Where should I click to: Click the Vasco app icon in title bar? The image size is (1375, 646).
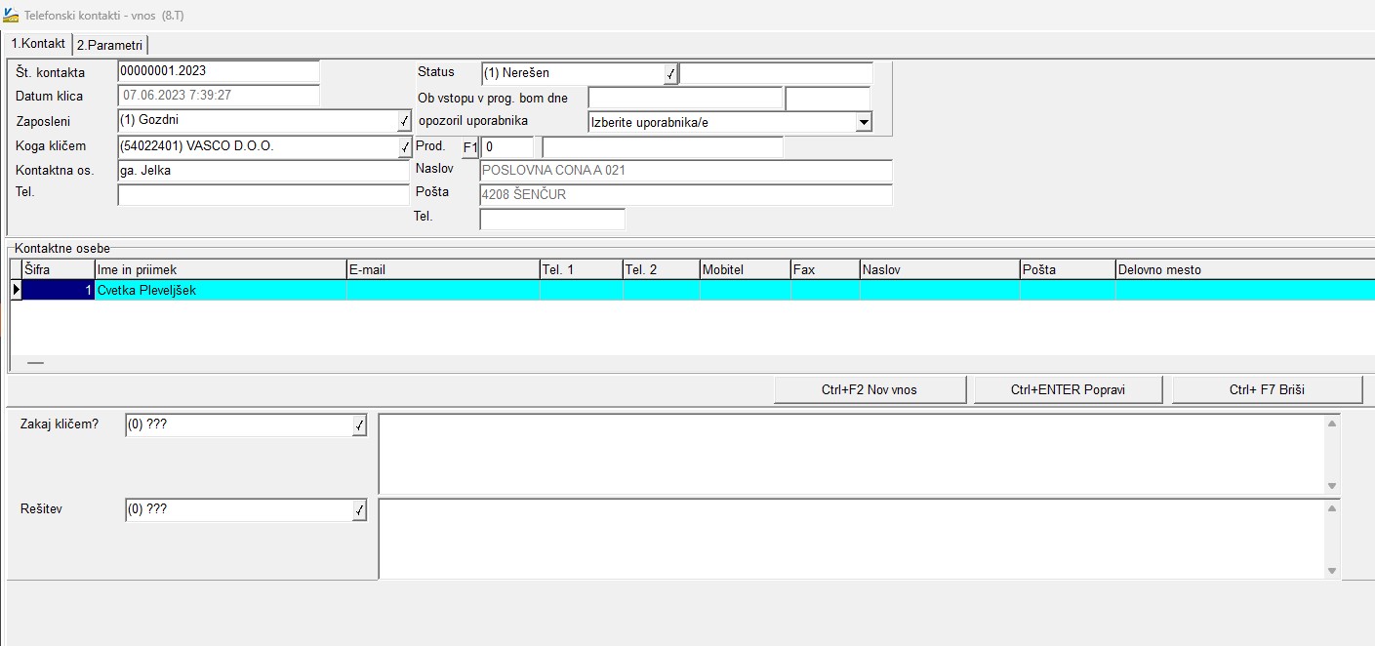10,13
